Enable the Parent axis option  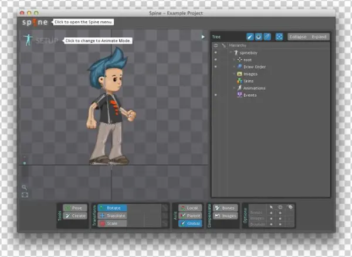(x=189, y=215)
